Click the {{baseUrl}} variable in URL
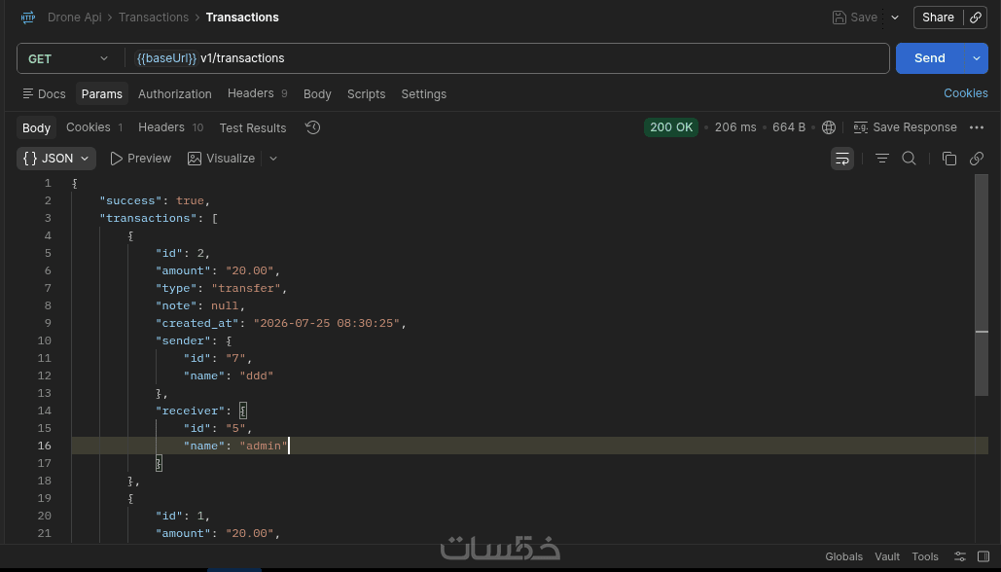The image size is (1001, 572). pyautogui.click(x=166, y=58)
